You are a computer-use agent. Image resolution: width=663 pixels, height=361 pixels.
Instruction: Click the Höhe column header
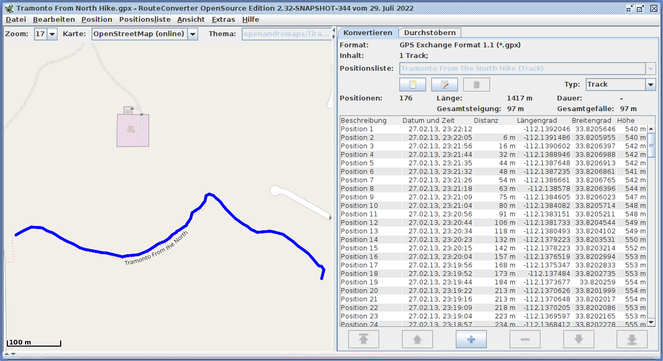pyautogui.click(x=626, y=121)
